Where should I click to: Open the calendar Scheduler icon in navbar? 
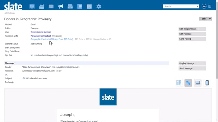[89, 6]
